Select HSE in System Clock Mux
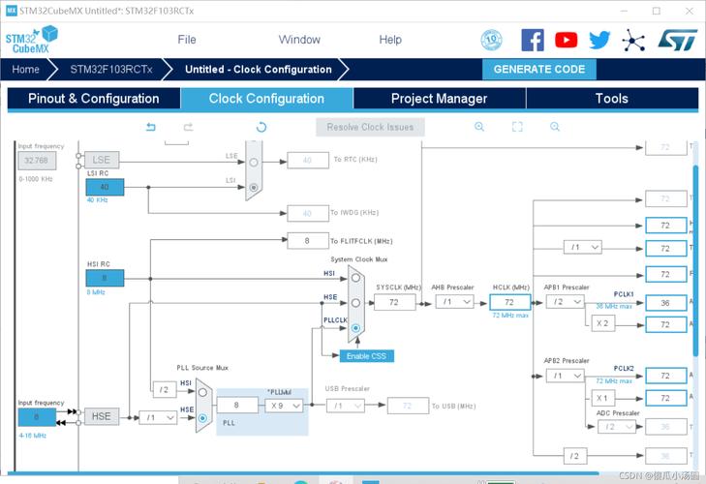This screenshot has width=706, height=484. click(x=355, y=303)
